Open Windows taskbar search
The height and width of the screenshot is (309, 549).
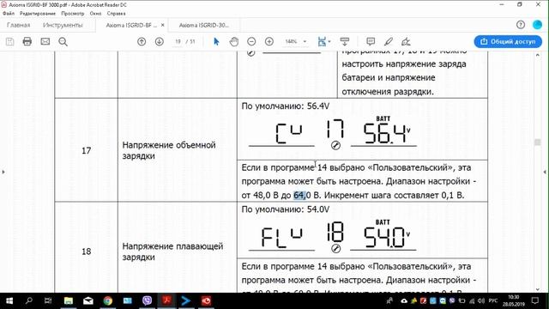[x=29, y=301]
